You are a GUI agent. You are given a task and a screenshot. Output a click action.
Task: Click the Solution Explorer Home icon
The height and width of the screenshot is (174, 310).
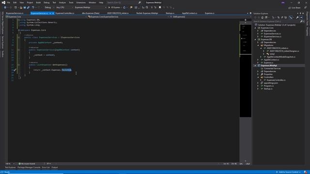click(263, 17)
